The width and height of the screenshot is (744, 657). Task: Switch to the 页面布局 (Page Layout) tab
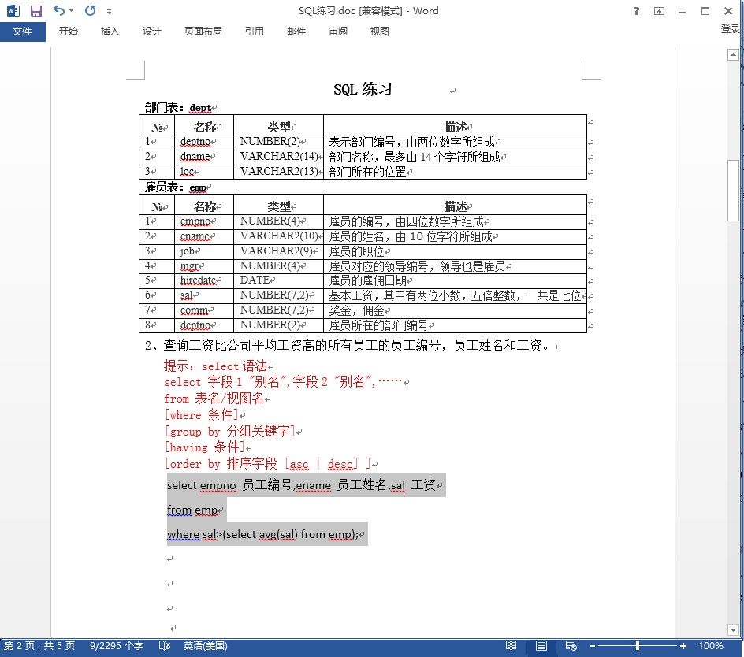coord(203,32)
